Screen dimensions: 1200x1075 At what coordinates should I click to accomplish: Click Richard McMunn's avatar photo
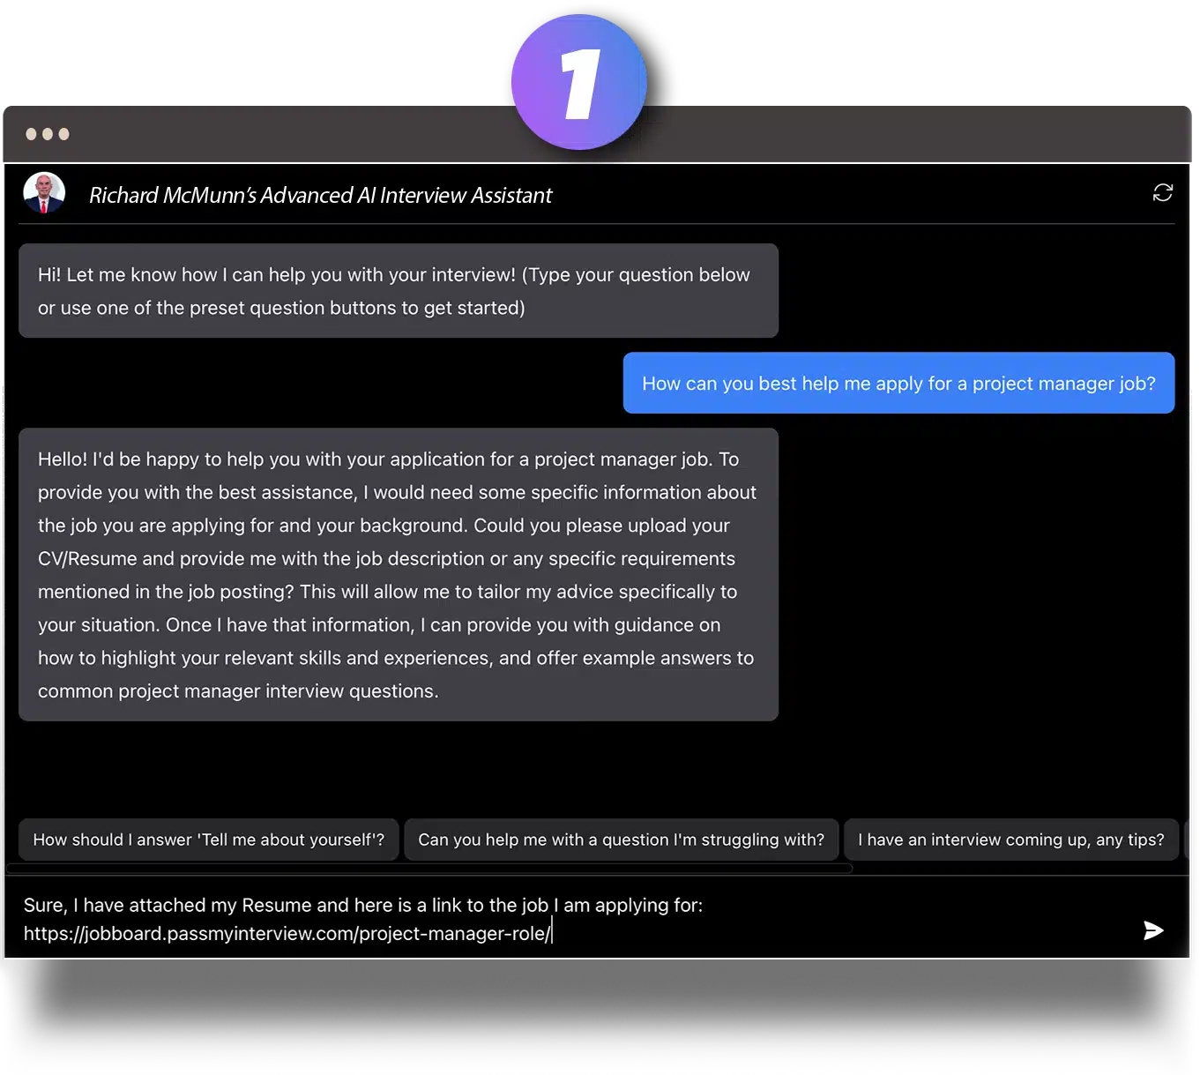coord(44,193)
